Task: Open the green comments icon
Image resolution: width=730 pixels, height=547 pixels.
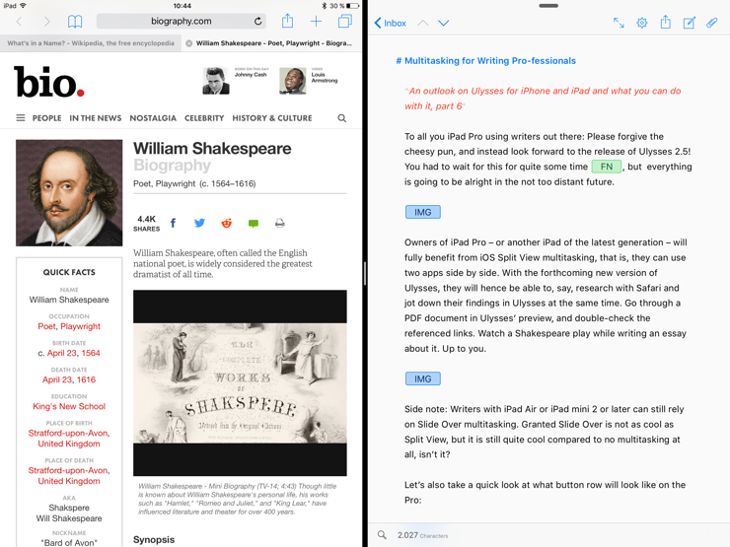Action: pyautogui.click(x=254, y=224)
